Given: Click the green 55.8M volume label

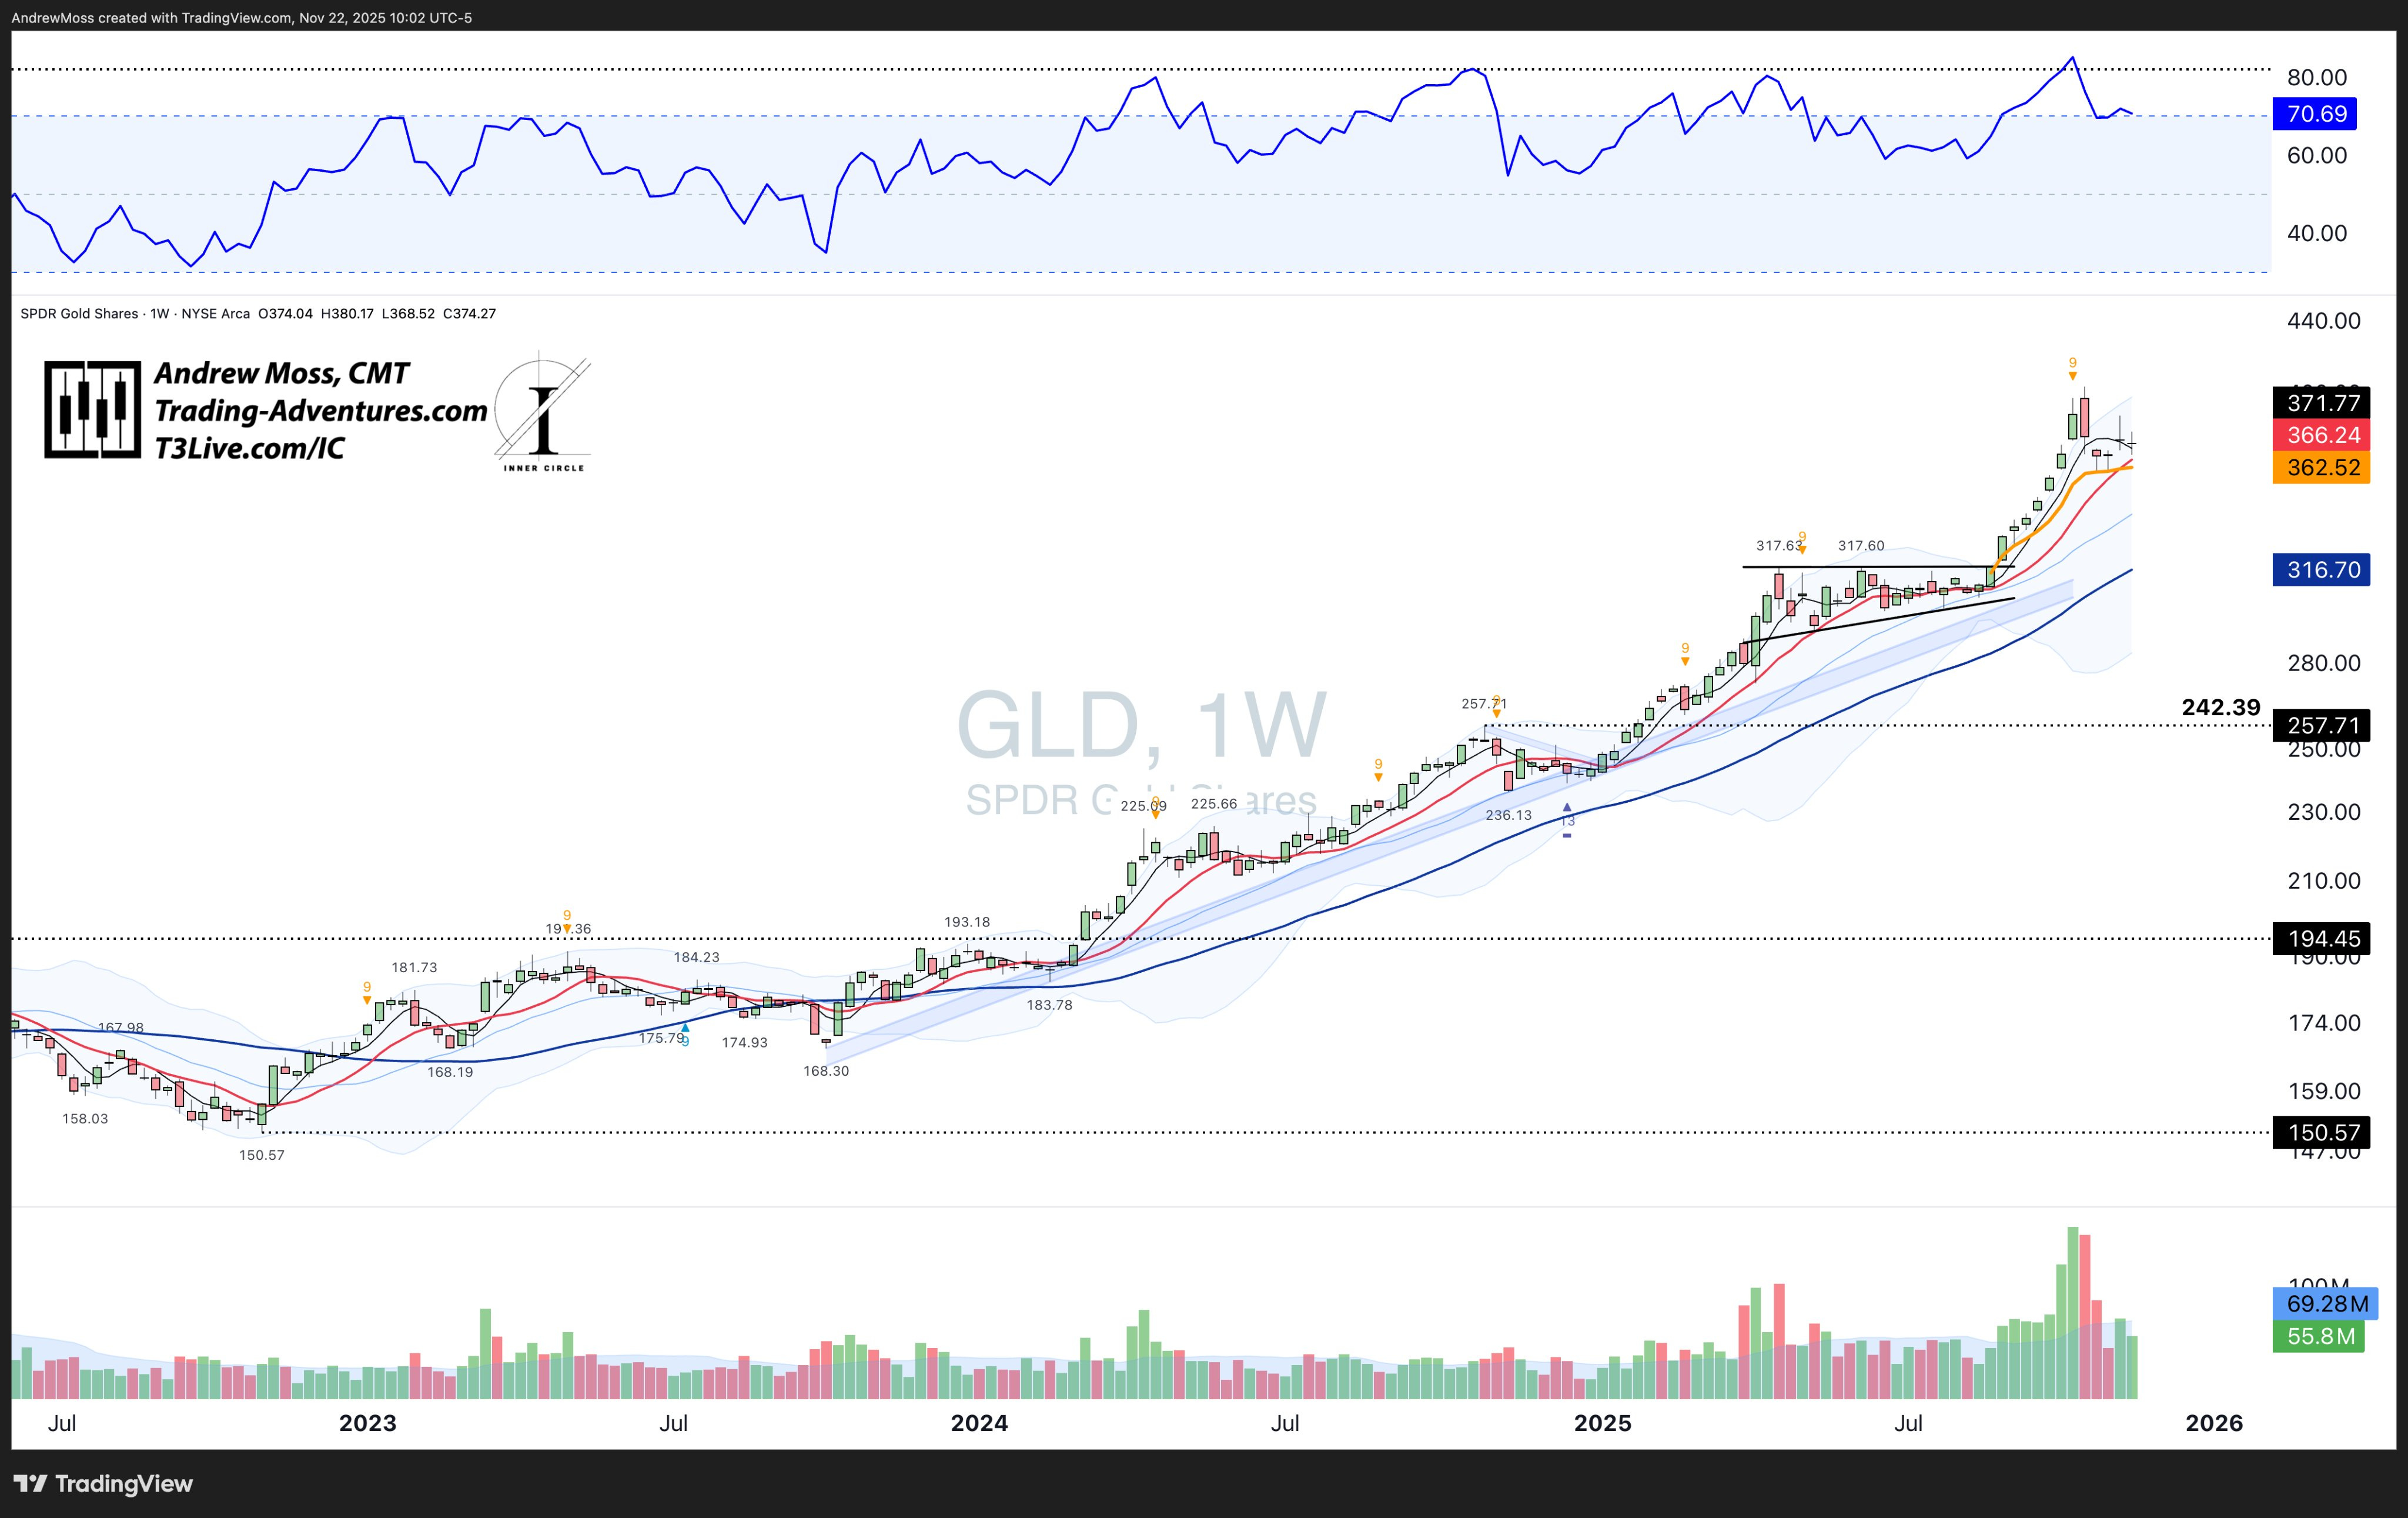Looking at the screenshot, I should click(x=2319, y=1337).
